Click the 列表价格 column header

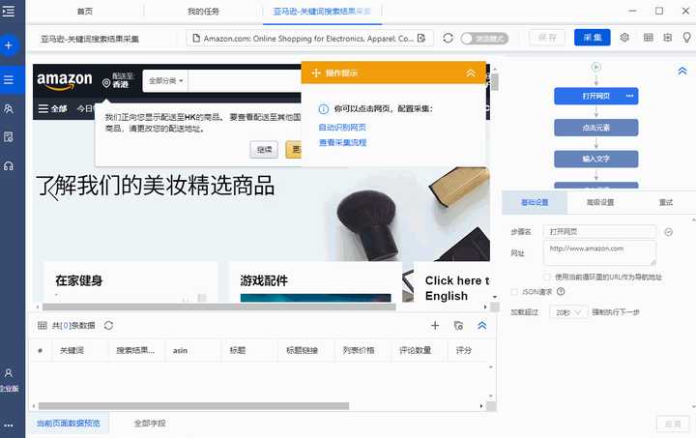pos(359,351)
